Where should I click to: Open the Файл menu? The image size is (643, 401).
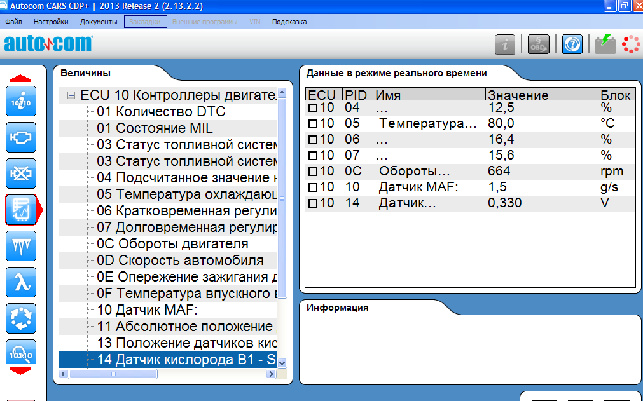pos(13,22)
